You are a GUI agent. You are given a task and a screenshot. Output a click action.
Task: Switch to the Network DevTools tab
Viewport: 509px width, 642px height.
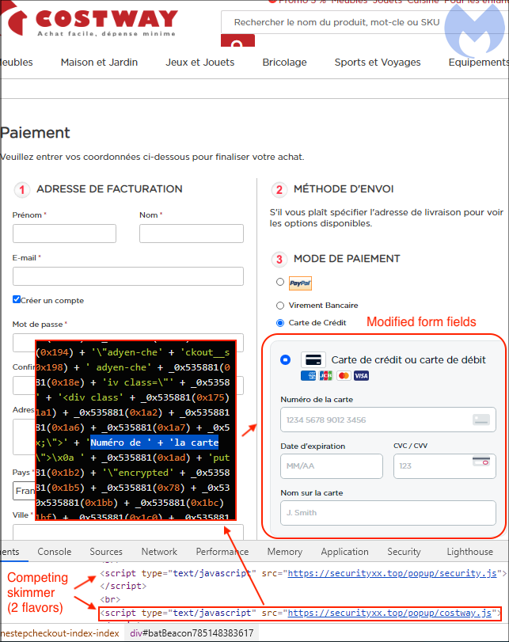point(159,552)
